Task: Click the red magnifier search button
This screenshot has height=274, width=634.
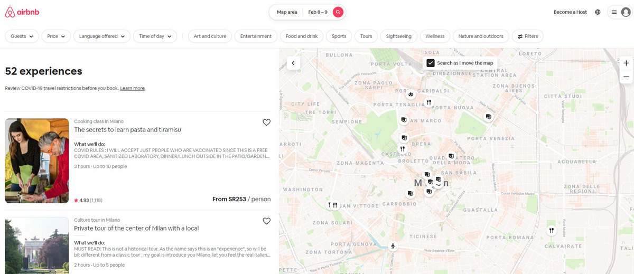Action: click(338, 12)
